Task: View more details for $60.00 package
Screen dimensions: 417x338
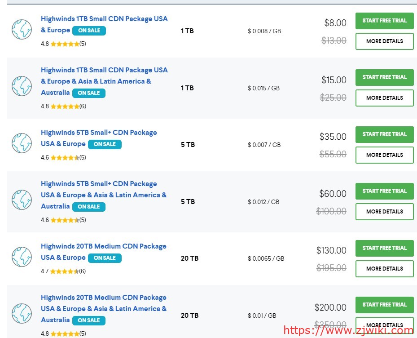Action: [384, 212]
